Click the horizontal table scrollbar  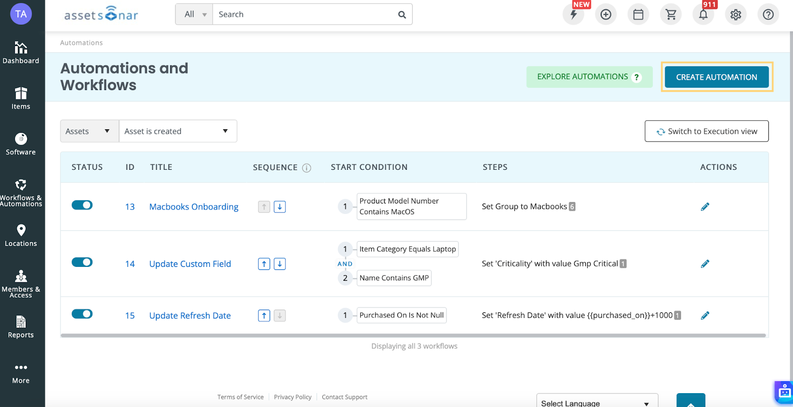point(413,335)
